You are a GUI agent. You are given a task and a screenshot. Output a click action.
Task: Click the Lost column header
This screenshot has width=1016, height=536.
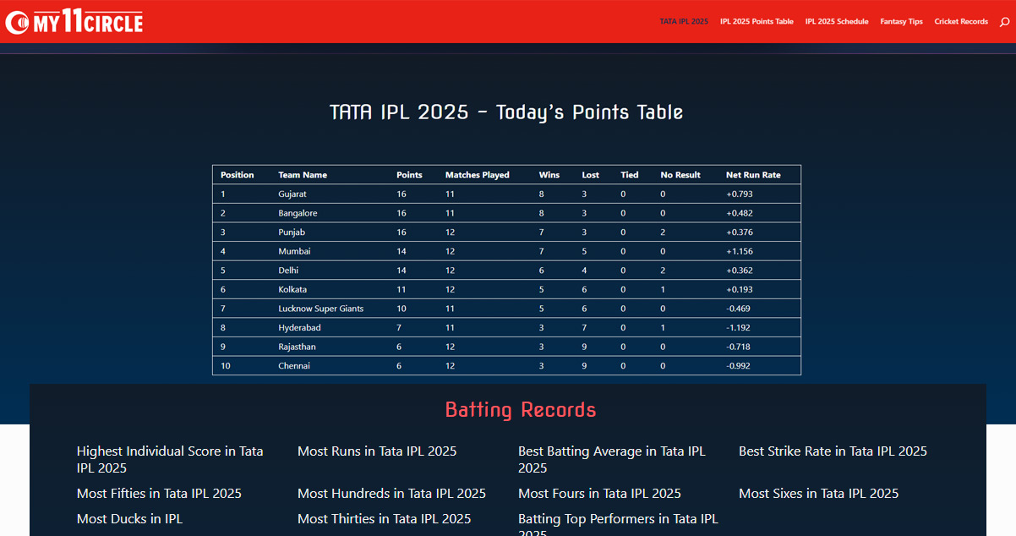point(591,175)
